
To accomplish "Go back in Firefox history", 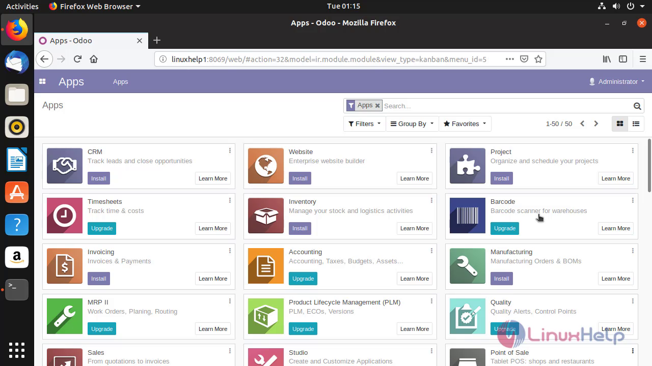I will (44, 59).
